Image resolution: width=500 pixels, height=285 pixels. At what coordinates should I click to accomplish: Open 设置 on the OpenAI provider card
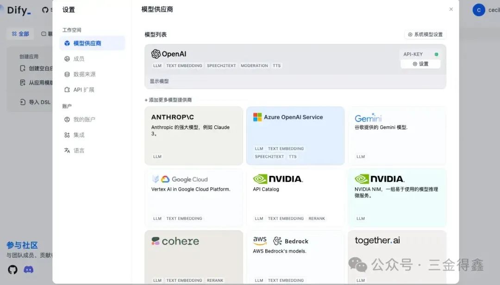tap(420, 64)
